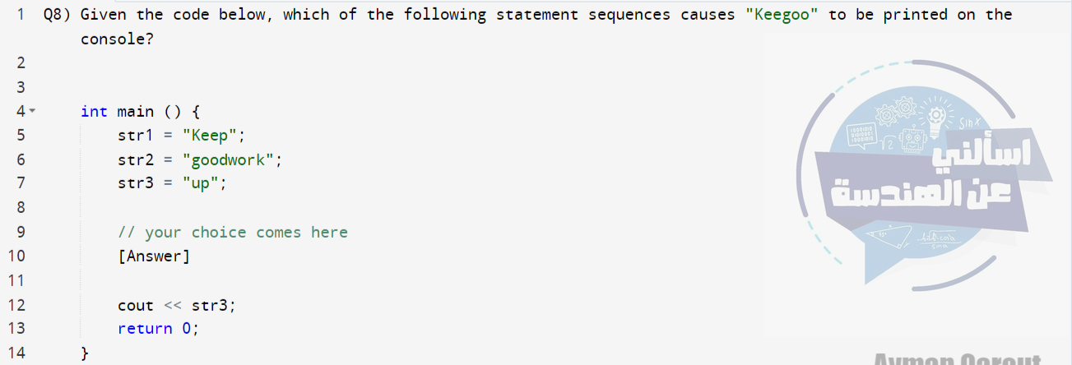Image resolution: width=1072 pixels, height=365 pixels.
Task: Place cursor on the cout keyword
Action: [x=136, y=305]
